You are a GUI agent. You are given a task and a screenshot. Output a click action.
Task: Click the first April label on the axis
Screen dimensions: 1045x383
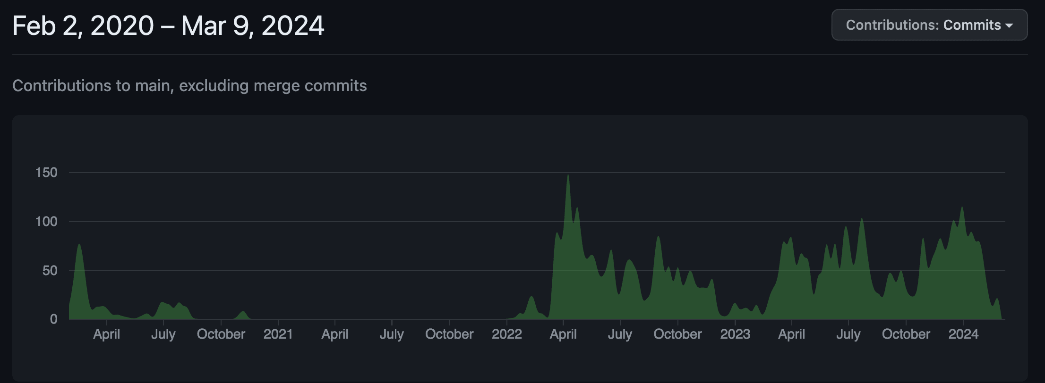coord(106,334)
